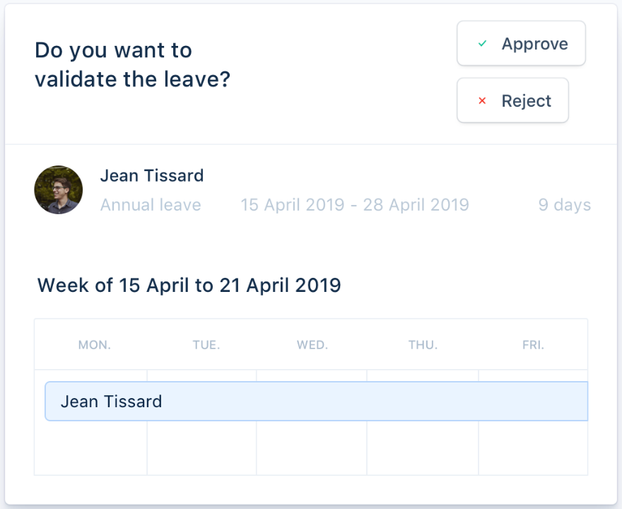The width and height of the screenshot is (622, 509).
Task: Click the MON. column header
Action: 95,345
